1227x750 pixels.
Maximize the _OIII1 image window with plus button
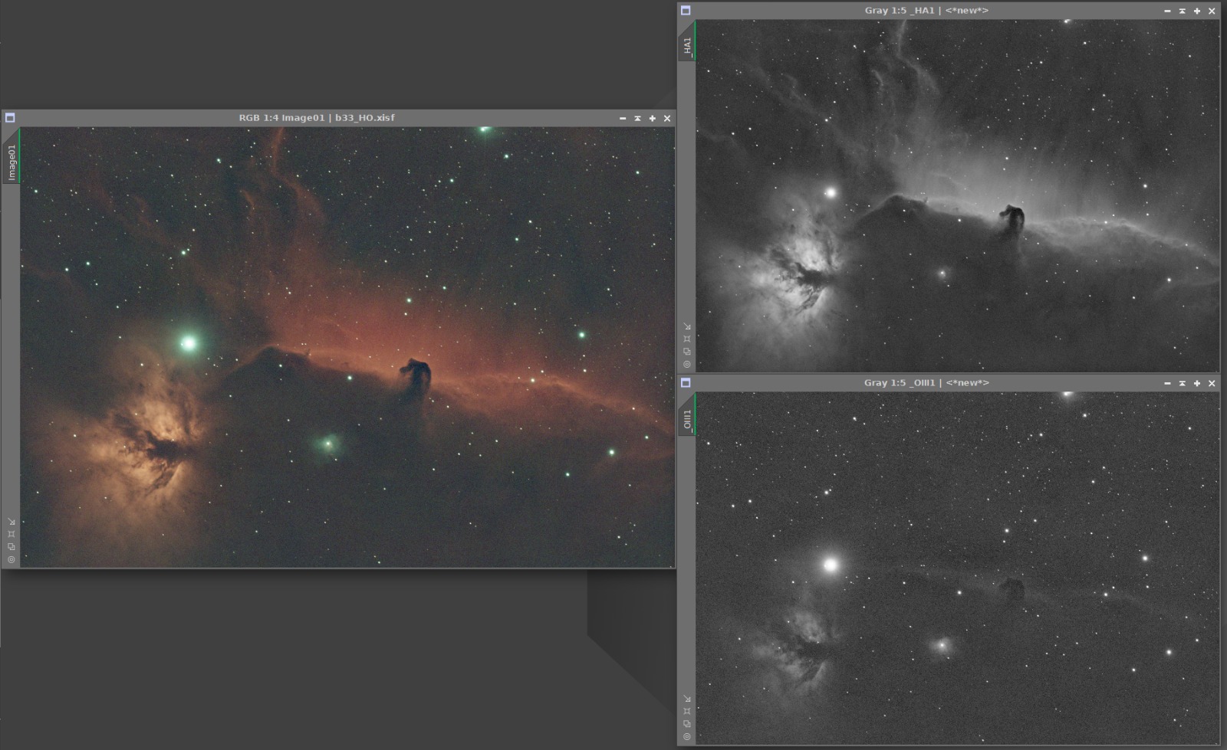pos(1196,383)
